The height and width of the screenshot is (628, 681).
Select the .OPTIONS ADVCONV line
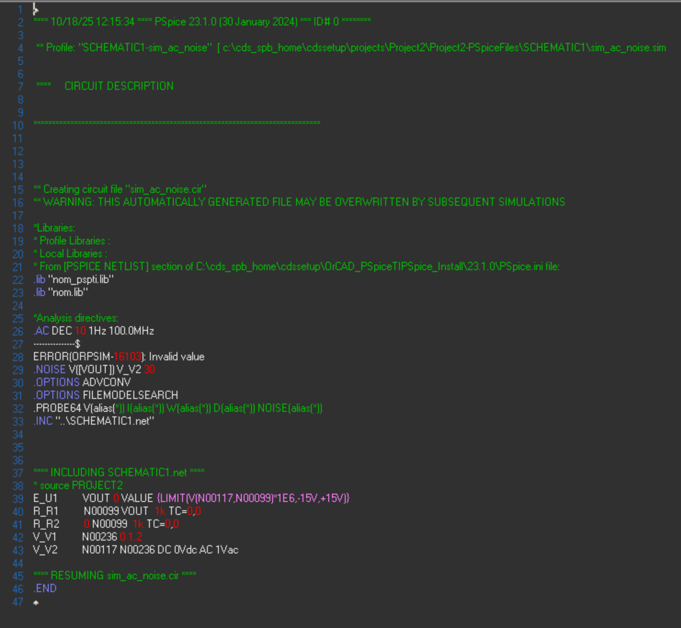click(82, 383)
